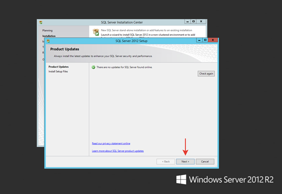Open Planning in Installation Center sidebar
The width and height of the screenshot is (282, 194).
point(48,31)
